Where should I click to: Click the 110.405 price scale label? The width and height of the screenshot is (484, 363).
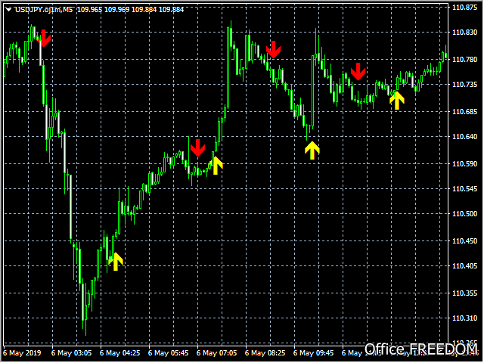pos(464,265)
